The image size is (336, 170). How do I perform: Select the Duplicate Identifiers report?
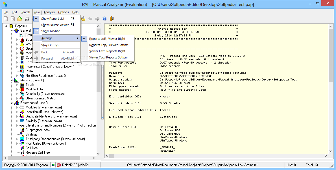pos(51,116)
